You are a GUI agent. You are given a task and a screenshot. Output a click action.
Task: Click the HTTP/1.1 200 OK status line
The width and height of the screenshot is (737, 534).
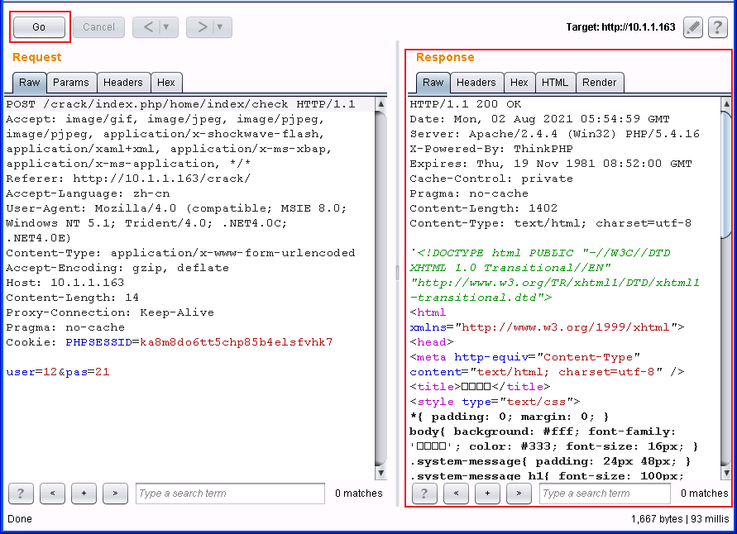(466, 104)
